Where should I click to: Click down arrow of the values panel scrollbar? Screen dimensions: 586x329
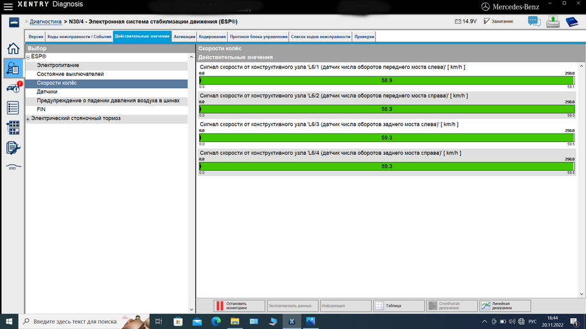coord(581,294)
